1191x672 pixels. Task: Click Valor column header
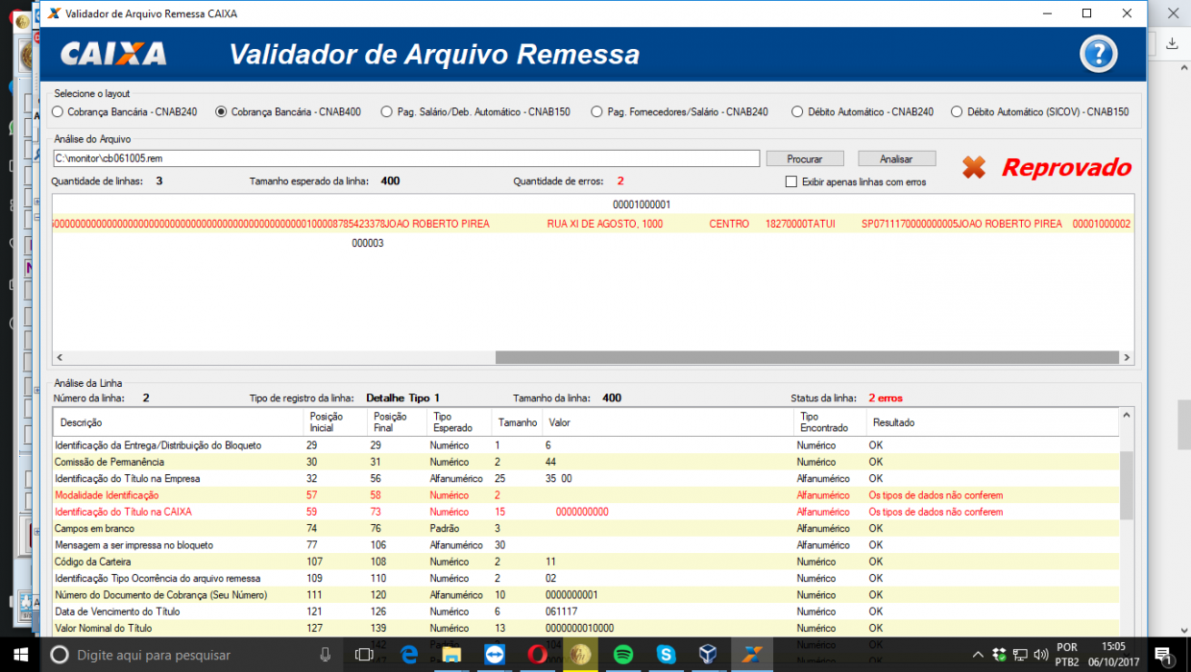[x=669, y=422]
